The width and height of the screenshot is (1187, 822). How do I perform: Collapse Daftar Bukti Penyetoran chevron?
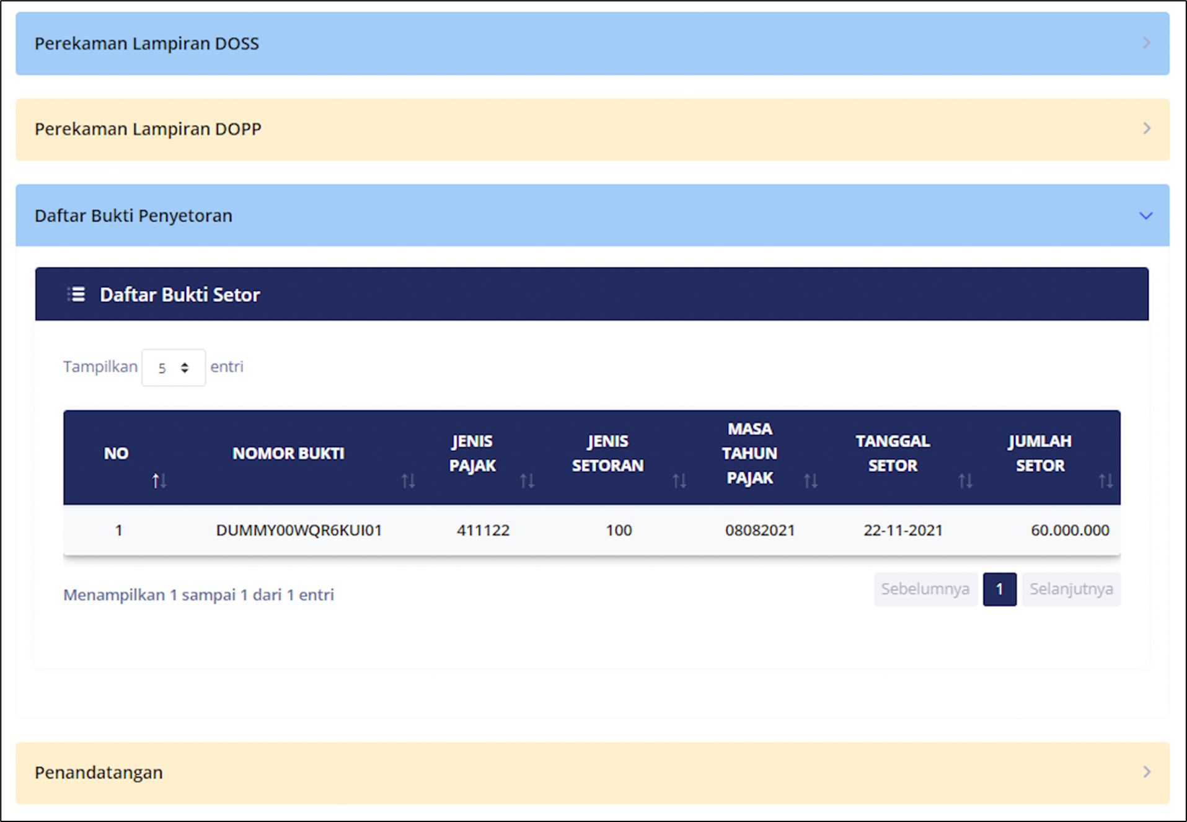pos(1145,216)
